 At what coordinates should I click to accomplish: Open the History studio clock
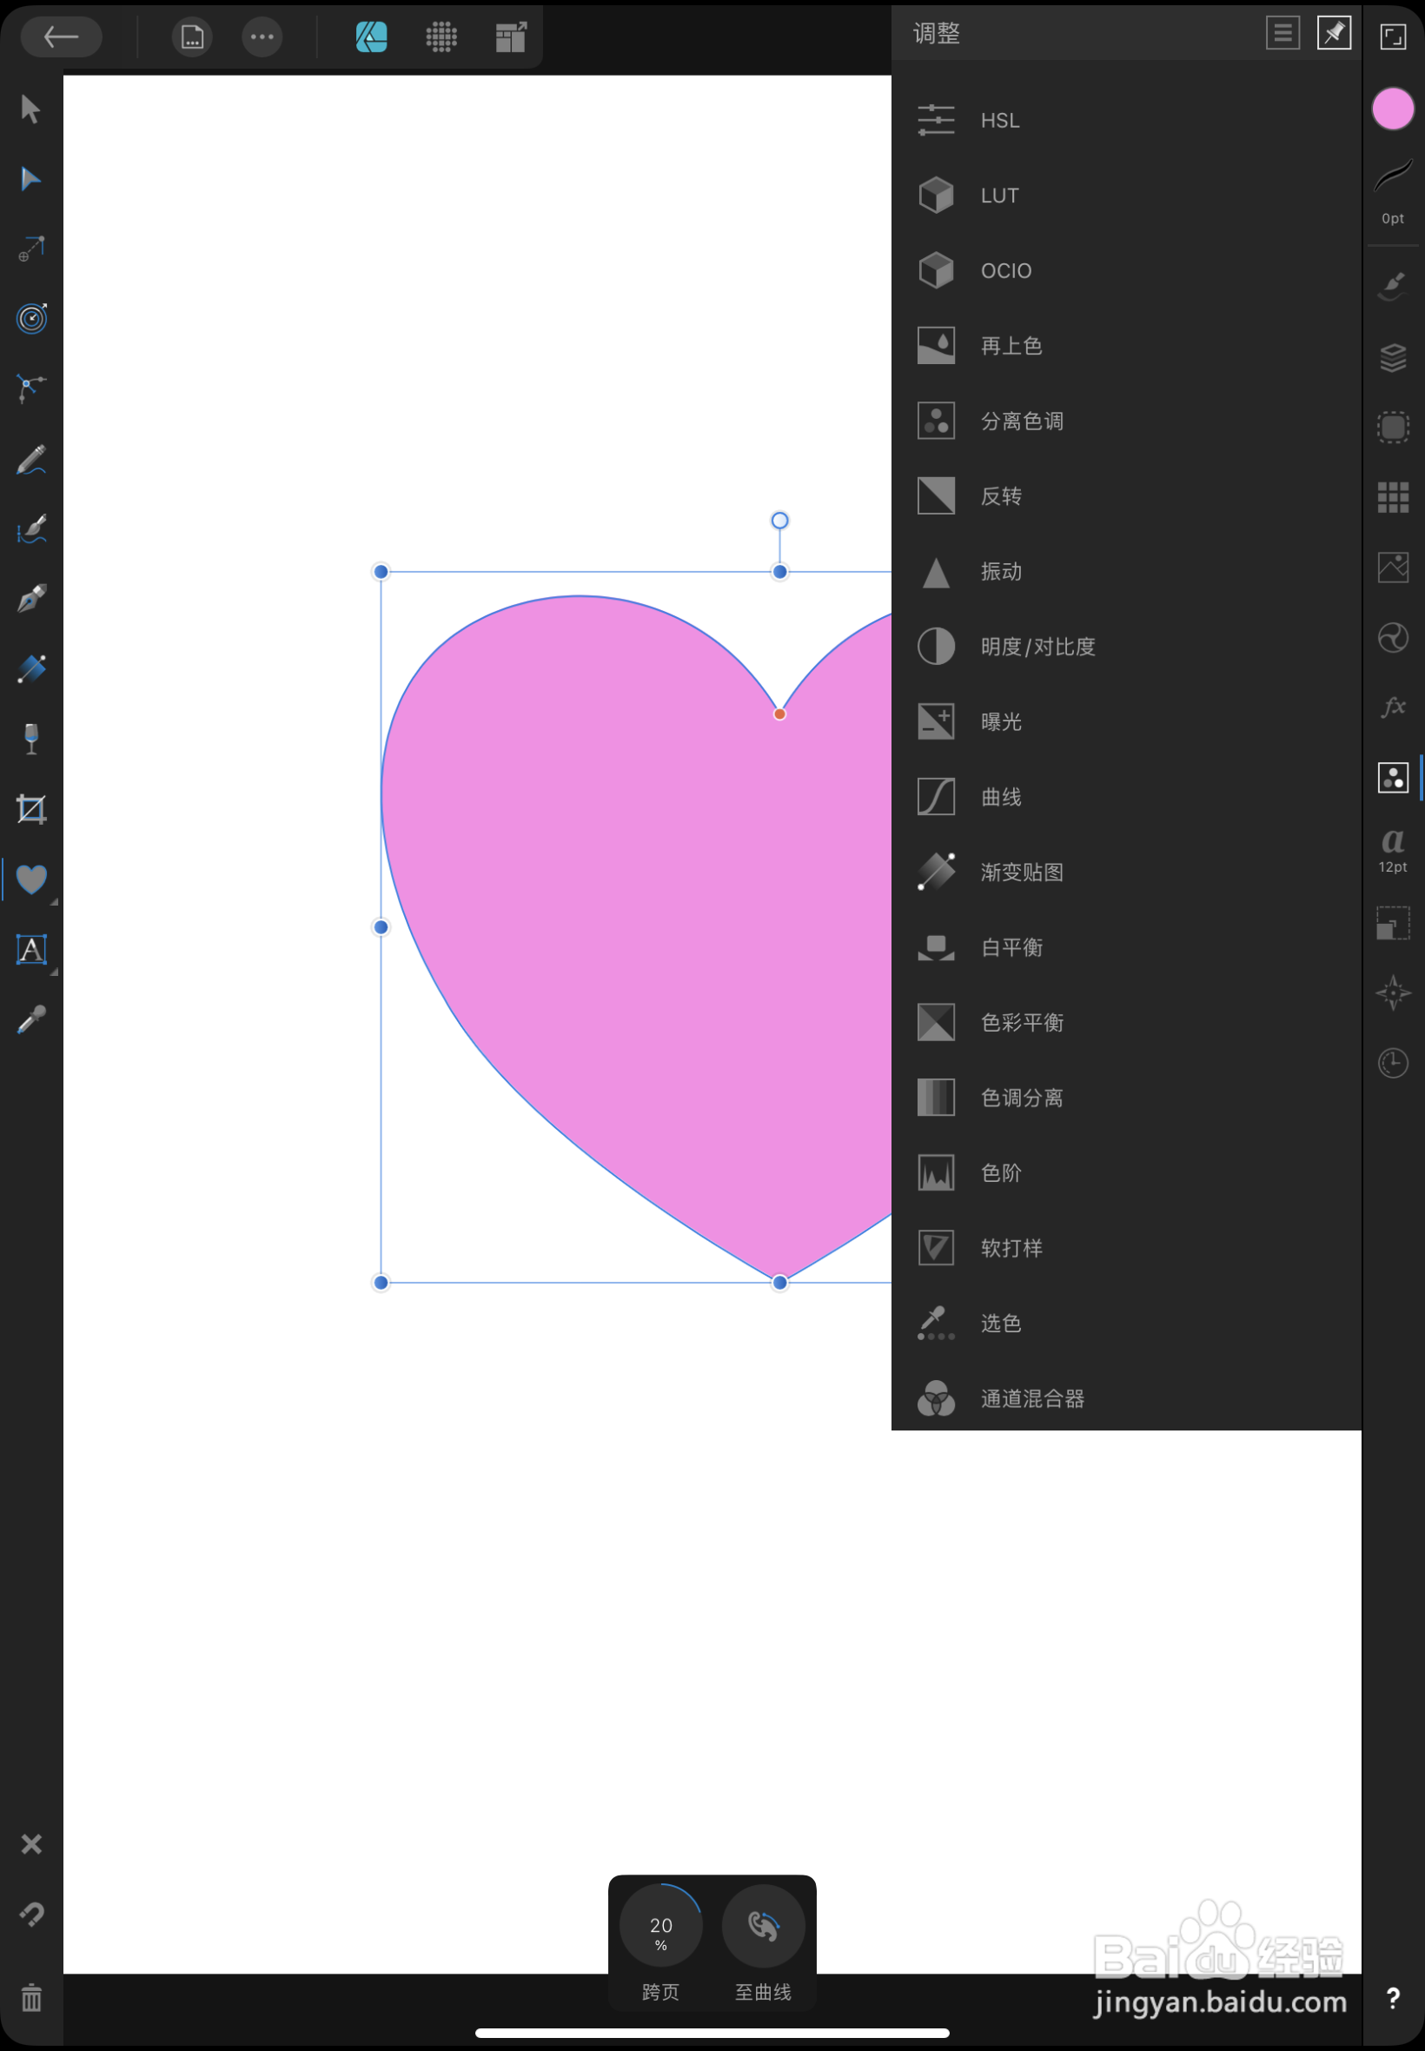click(1393, 1063)
